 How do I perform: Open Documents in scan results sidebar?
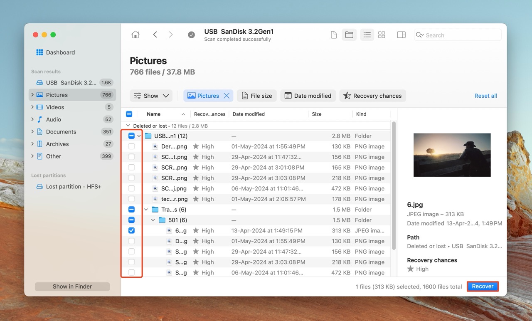click(61, 132)
